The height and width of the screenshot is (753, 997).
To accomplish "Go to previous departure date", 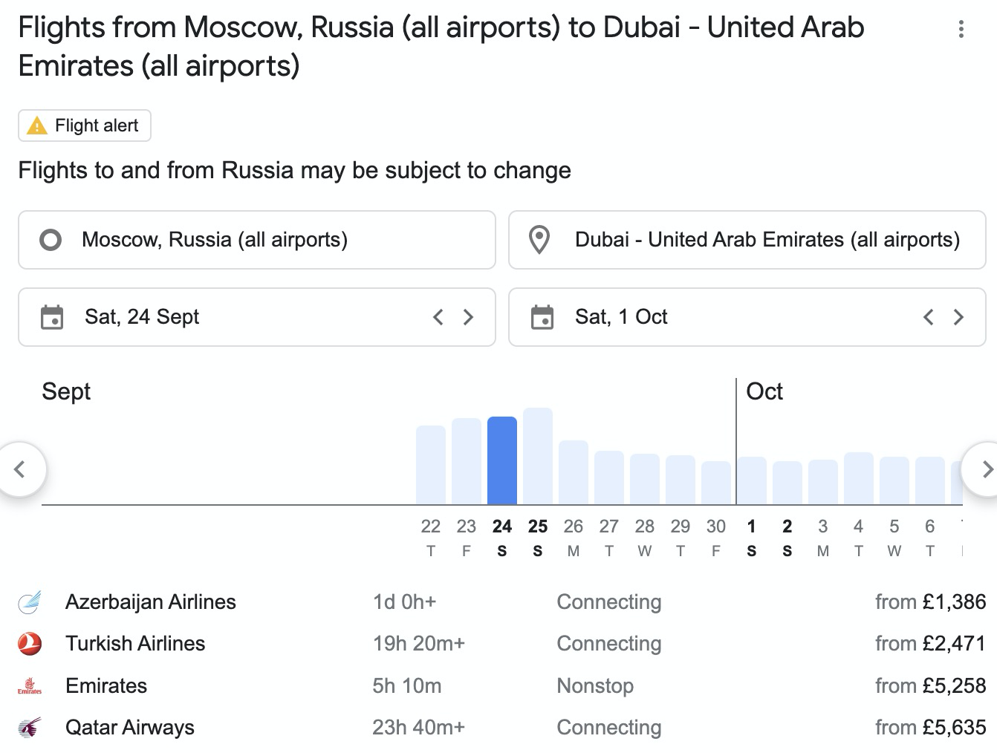I will click(438, 317).
